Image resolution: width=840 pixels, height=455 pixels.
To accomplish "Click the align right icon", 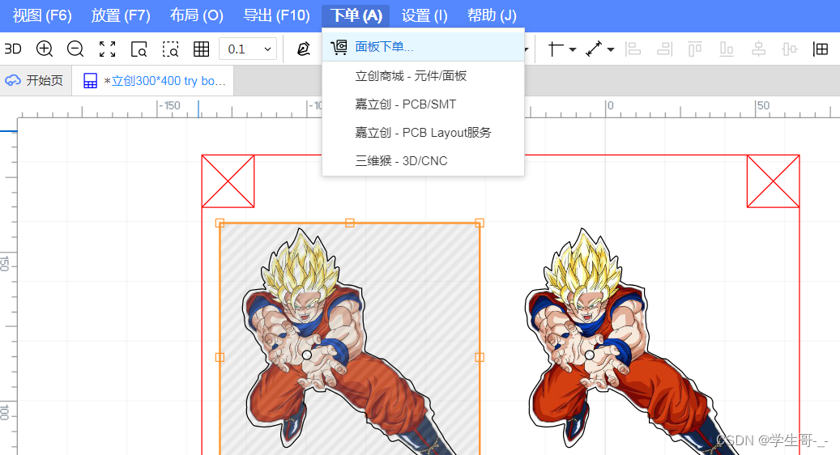I will pos(664,49).
